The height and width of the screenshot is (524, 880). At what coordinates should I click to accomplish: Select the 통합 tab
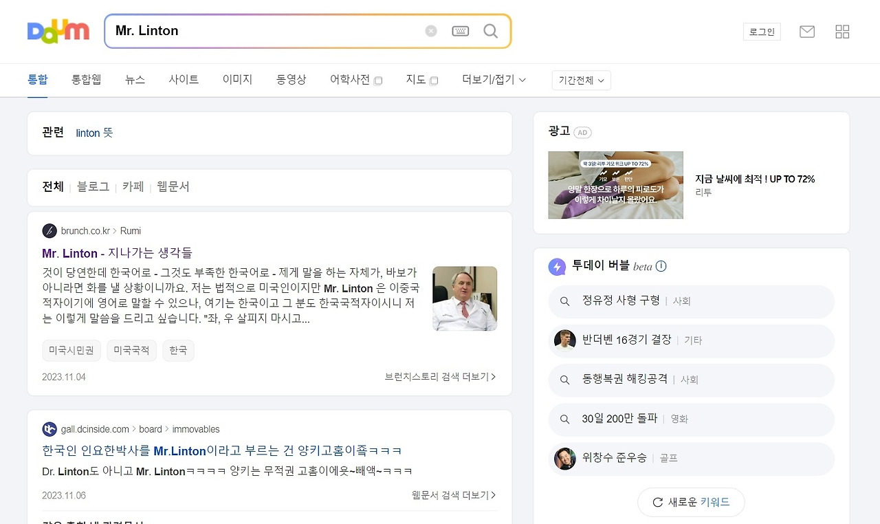[38, 80]
